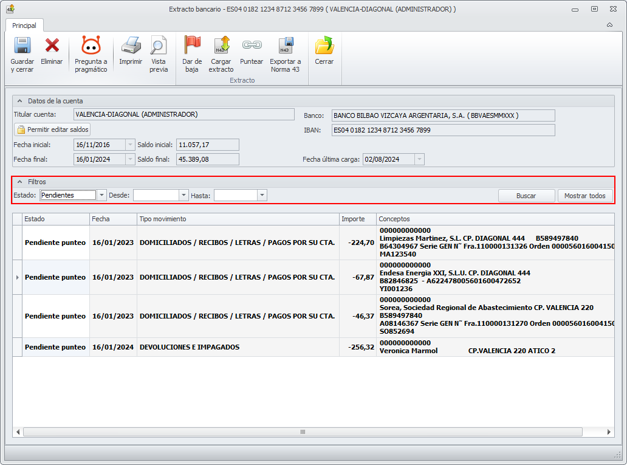Collapse the Datos de la cuenta section
Screen dimensions: 627x465
19,101
